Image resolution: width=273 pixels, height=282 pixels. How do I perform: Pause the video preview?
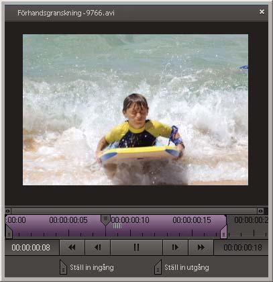tap(136, 247)
